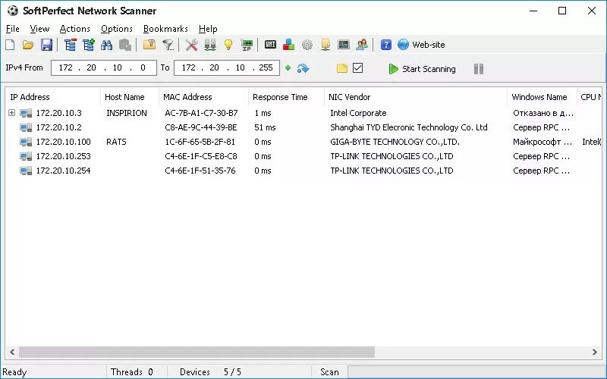Click yellow note icon beside checkbox
Image resolution: width=607 pixels, height=379 pixels.
[x=342, y=68]
